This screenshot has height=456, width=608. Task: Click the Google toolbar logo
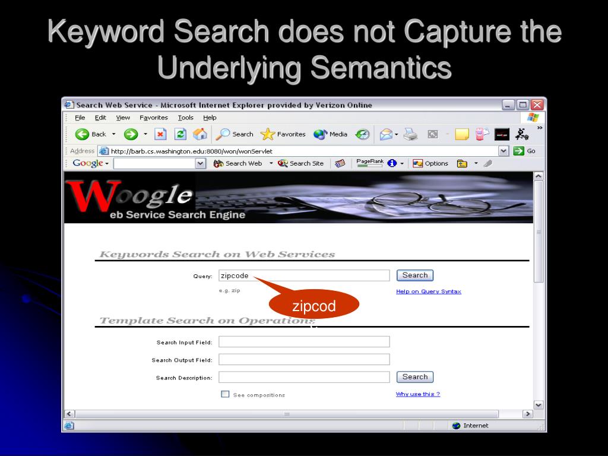pos(88,163)
